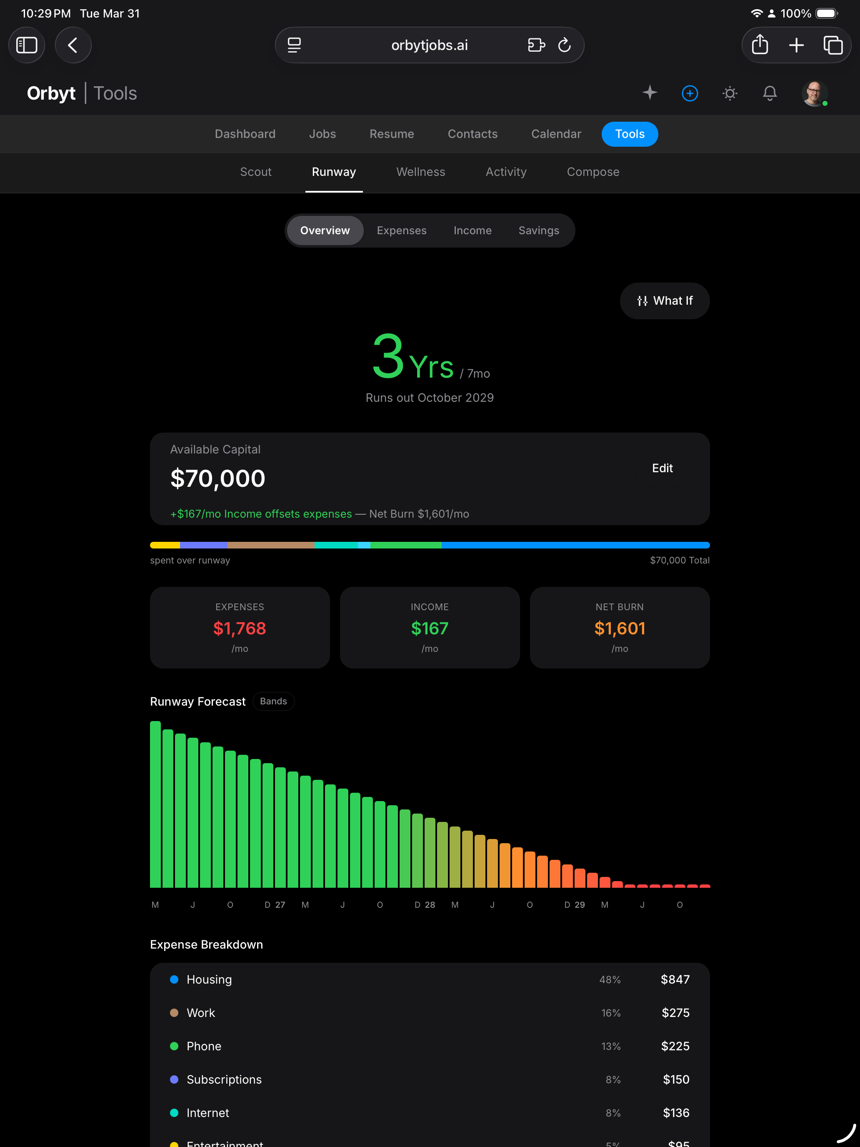
Task: Click the blue circled plus icon
Action: 690,94
